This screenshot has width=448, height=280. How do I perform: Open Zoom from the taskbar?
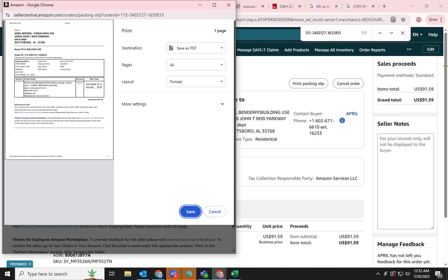[174, 274]
